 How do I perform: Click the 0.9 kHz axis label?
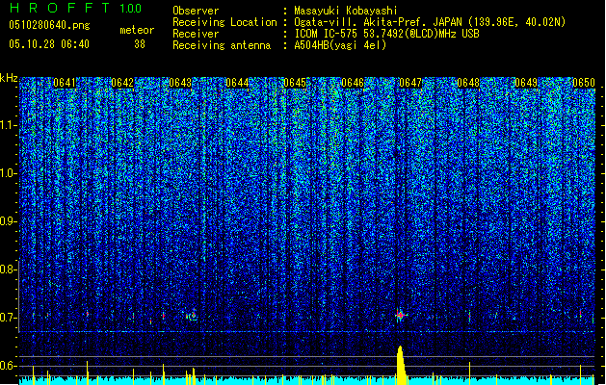(x=9, y=221)
